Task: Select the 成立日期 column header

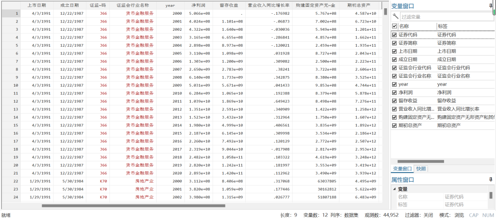Action: tap(70, 5)
